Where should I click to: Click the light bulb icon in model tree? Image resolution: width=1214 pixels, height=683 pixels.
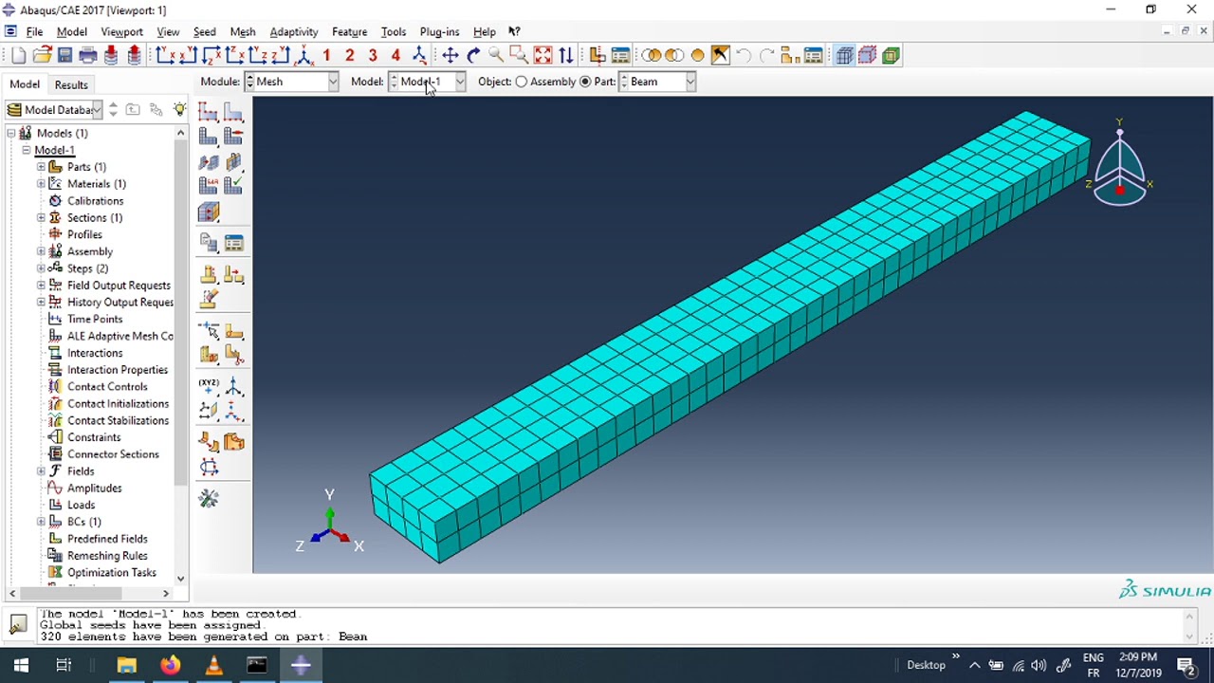point(179,110)
